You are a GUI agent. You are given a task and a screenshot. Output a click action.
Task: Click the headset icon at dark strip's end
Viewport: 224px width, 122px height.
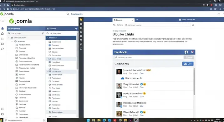tap(81, 49)
